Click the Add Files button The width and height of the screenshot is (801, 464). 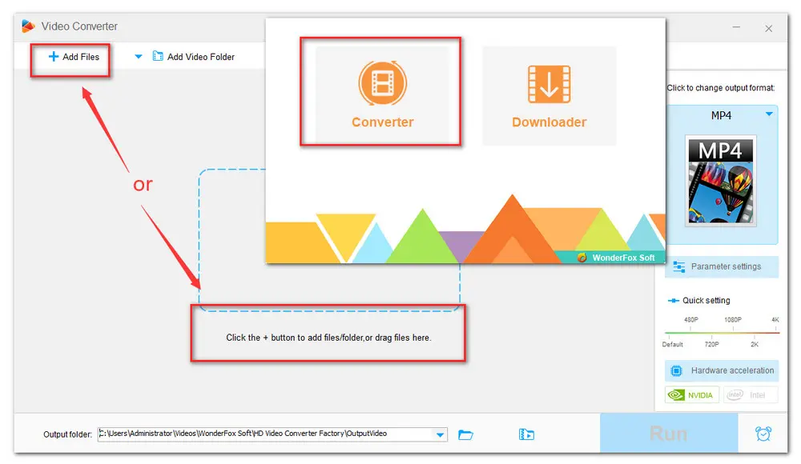pos(74,57)
